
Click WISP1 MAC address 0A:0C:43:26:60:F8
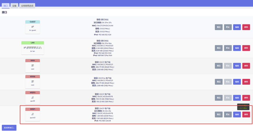pos(105,113)
